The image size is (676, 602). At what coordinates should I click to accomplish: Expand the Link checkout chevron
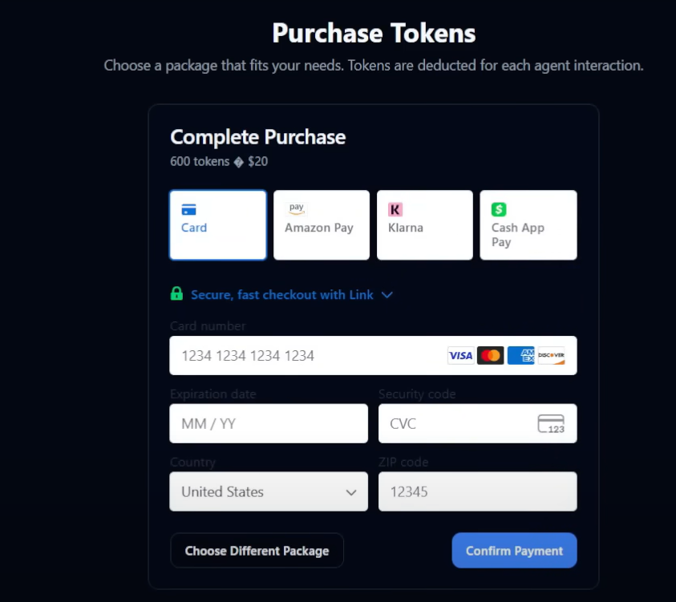(387, 295)
